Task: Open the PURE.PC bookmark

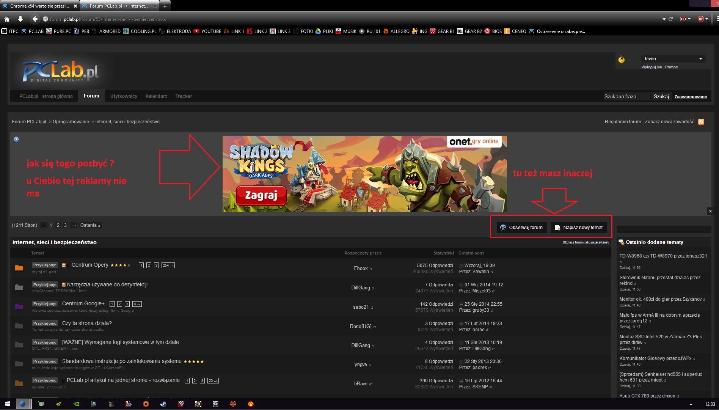Action: point(59,31)
